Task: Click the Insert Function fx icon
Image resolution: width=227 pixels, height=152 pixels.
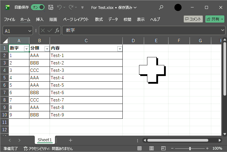Action: (x=57, y=31)
